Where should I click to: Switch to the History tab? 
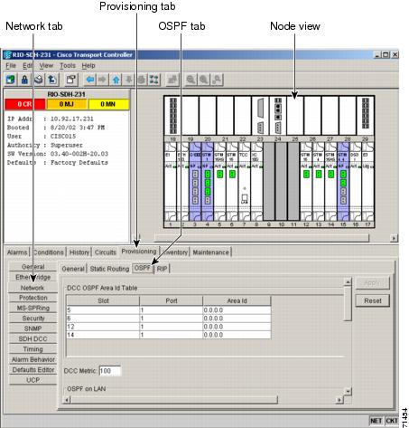[79, 252]
